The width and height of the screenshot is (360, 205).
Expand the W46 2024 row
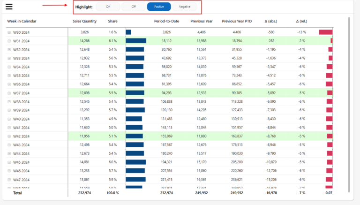pos(9,171)
